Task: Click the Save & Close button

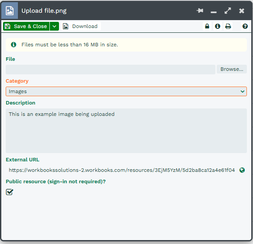Action: coord(26,26)
